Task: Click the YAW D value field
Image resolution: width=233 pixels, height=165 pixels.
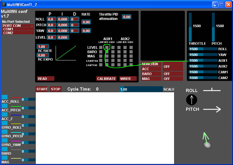Action: coord(75,31)
